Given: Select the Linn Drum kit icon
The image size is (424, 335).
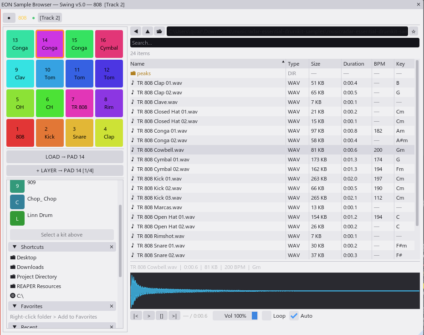Looking at the screenshot, I should 17,218.
